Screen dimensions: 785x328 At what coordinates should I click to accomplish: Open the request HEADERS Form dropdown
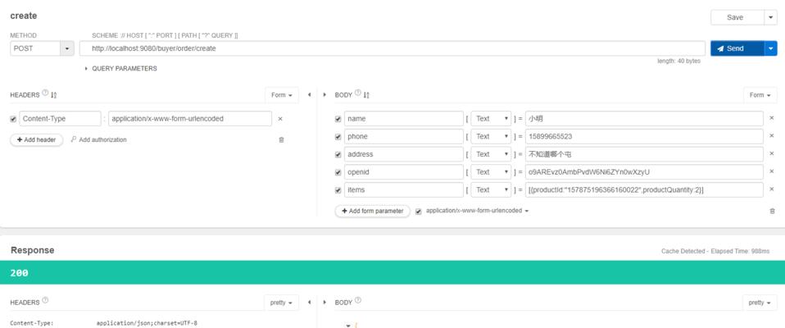tap(282, 95)
